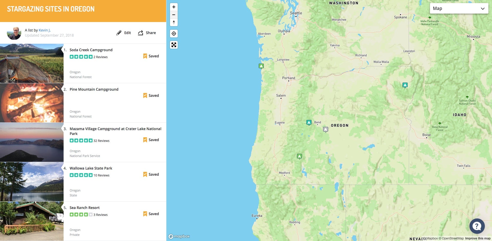The image size is (492, 241).
Task: Click the Crater Lake sunset photo thumbnail
Action: (32, 142)
